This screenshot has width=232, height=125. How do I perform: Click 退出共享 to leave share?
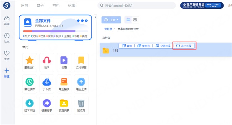pyautogui.click(x=184, y=46)
